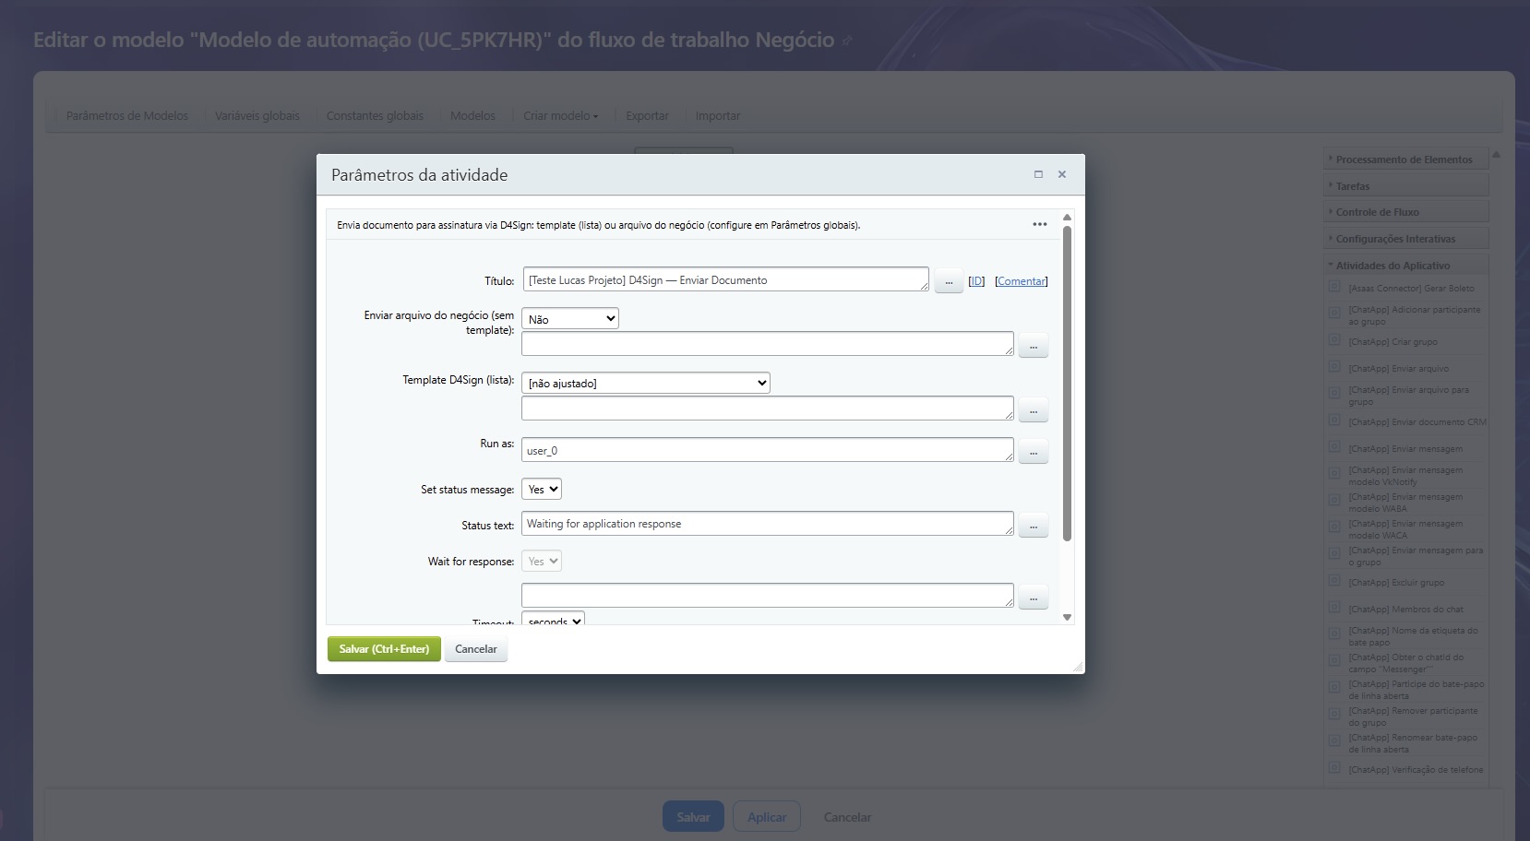The image size is (1530, 841).
Task: Click into the Run as field containing user_0
Action: point(768,450)
